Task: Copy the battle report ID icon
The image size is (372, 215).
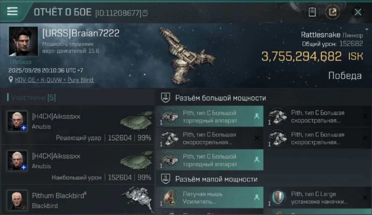Action: pyautogui.click(x=145, y=13)
